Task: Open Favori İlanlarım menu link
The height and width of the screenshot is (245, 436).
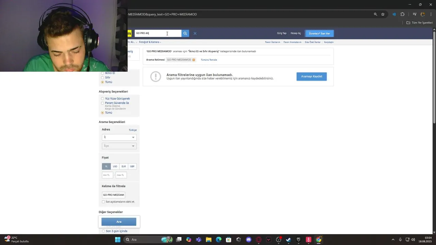Action: (x=272, y=42)
